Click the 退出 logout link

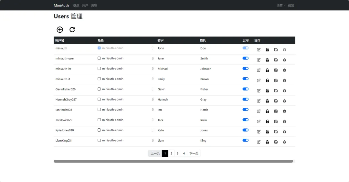tap(291, 5)
